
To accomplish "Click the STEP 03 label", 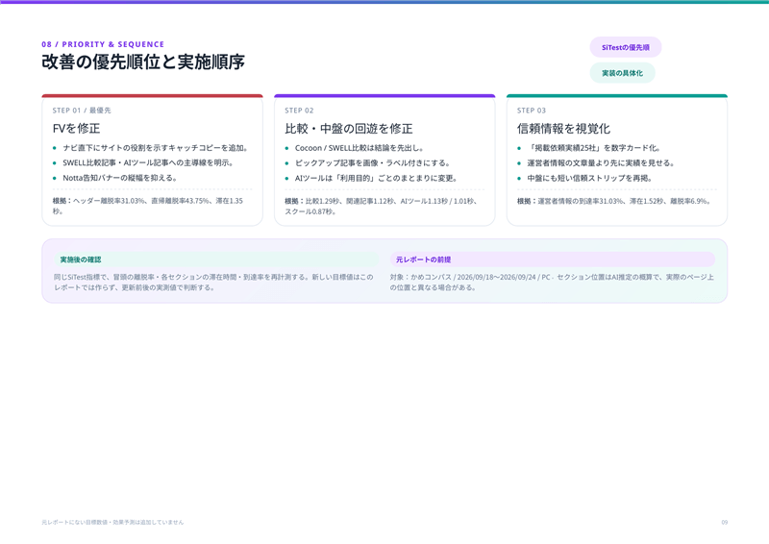I will [532, 111].
